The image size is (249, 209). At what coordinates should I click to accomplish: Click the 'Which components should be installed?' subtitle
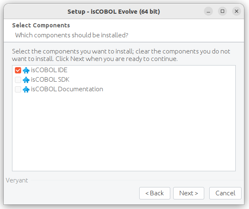click(72, 35)
